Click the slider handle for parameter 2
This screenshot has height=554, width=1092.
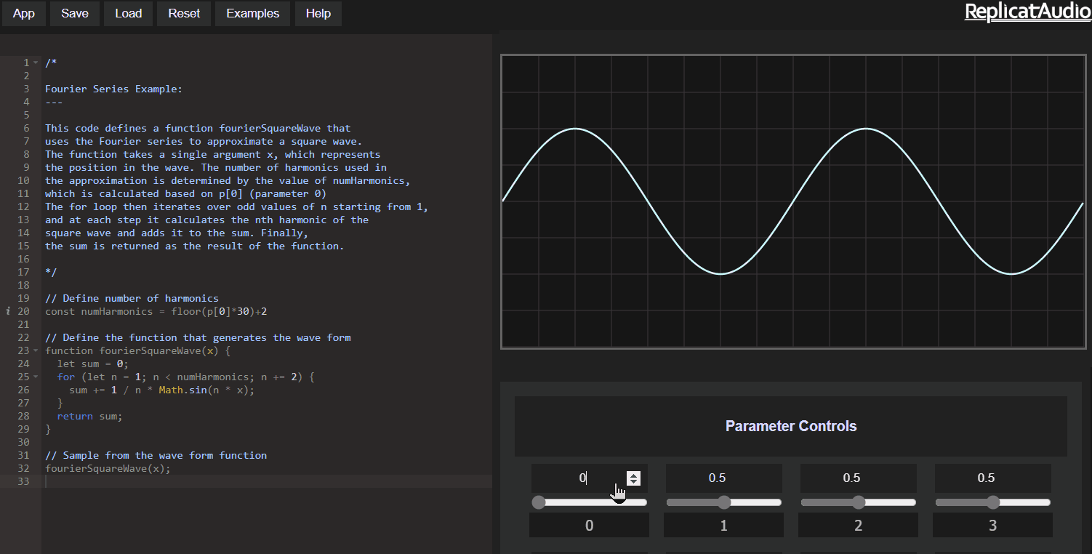tap(859, 502)
